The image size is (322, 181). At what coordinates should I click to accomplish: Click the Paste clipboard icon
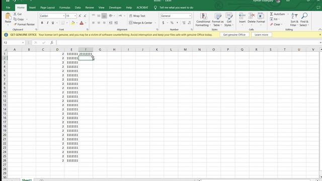[x=8, y=17]
